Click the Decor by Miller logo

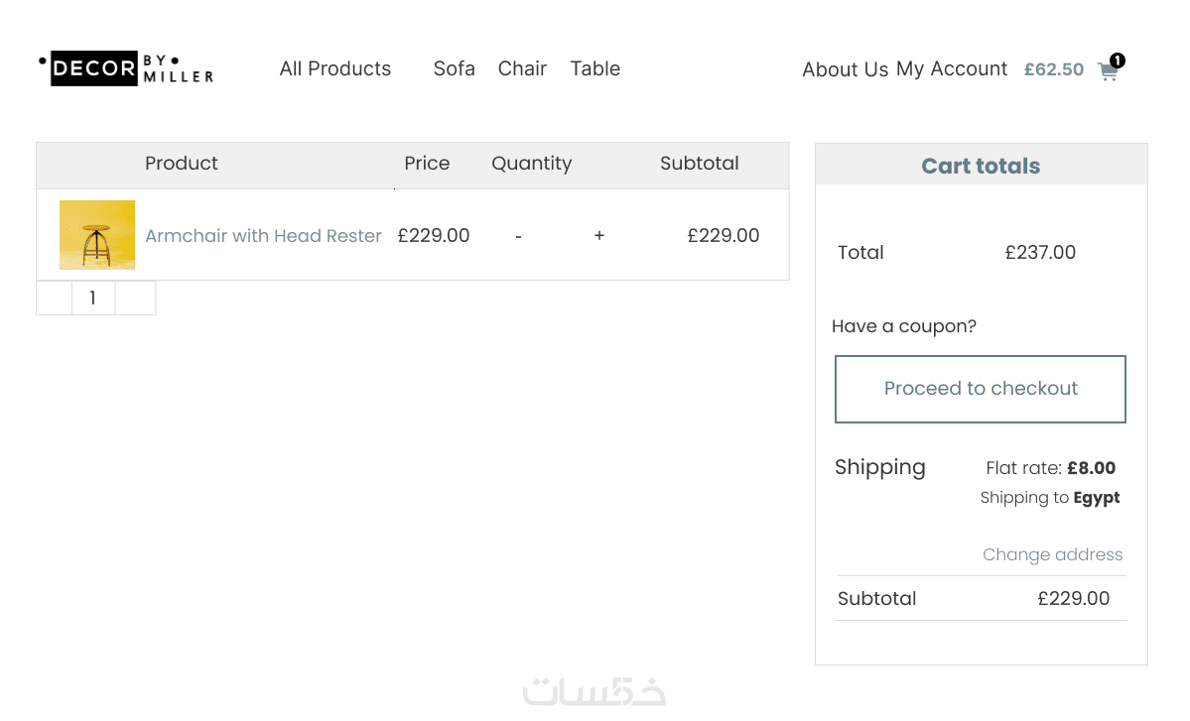[x=126, y=68]
